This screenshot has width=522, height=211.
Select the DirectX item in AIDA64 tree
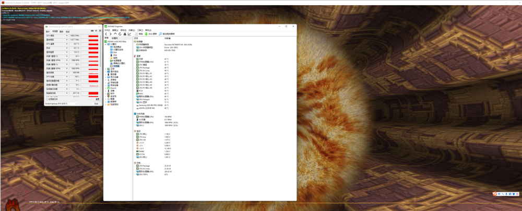coord(112,88)
